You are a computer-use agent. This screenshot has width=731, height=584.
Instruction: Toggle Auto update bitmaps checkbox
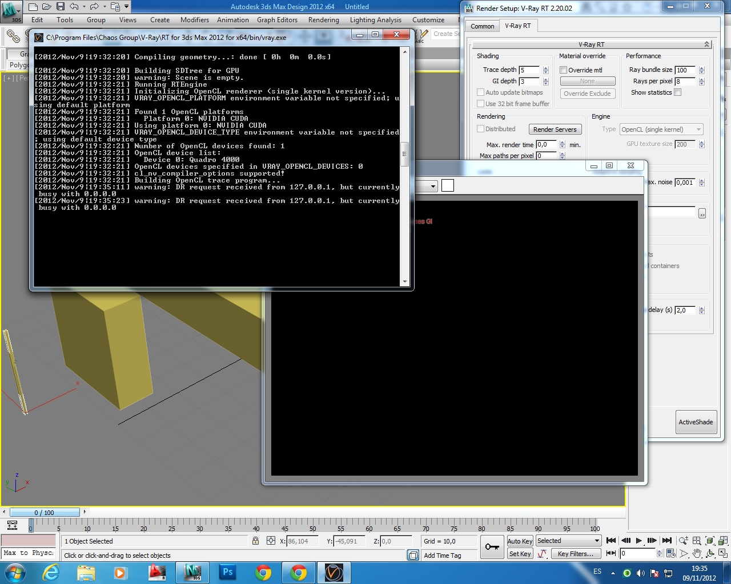click(x=480, y=92)
